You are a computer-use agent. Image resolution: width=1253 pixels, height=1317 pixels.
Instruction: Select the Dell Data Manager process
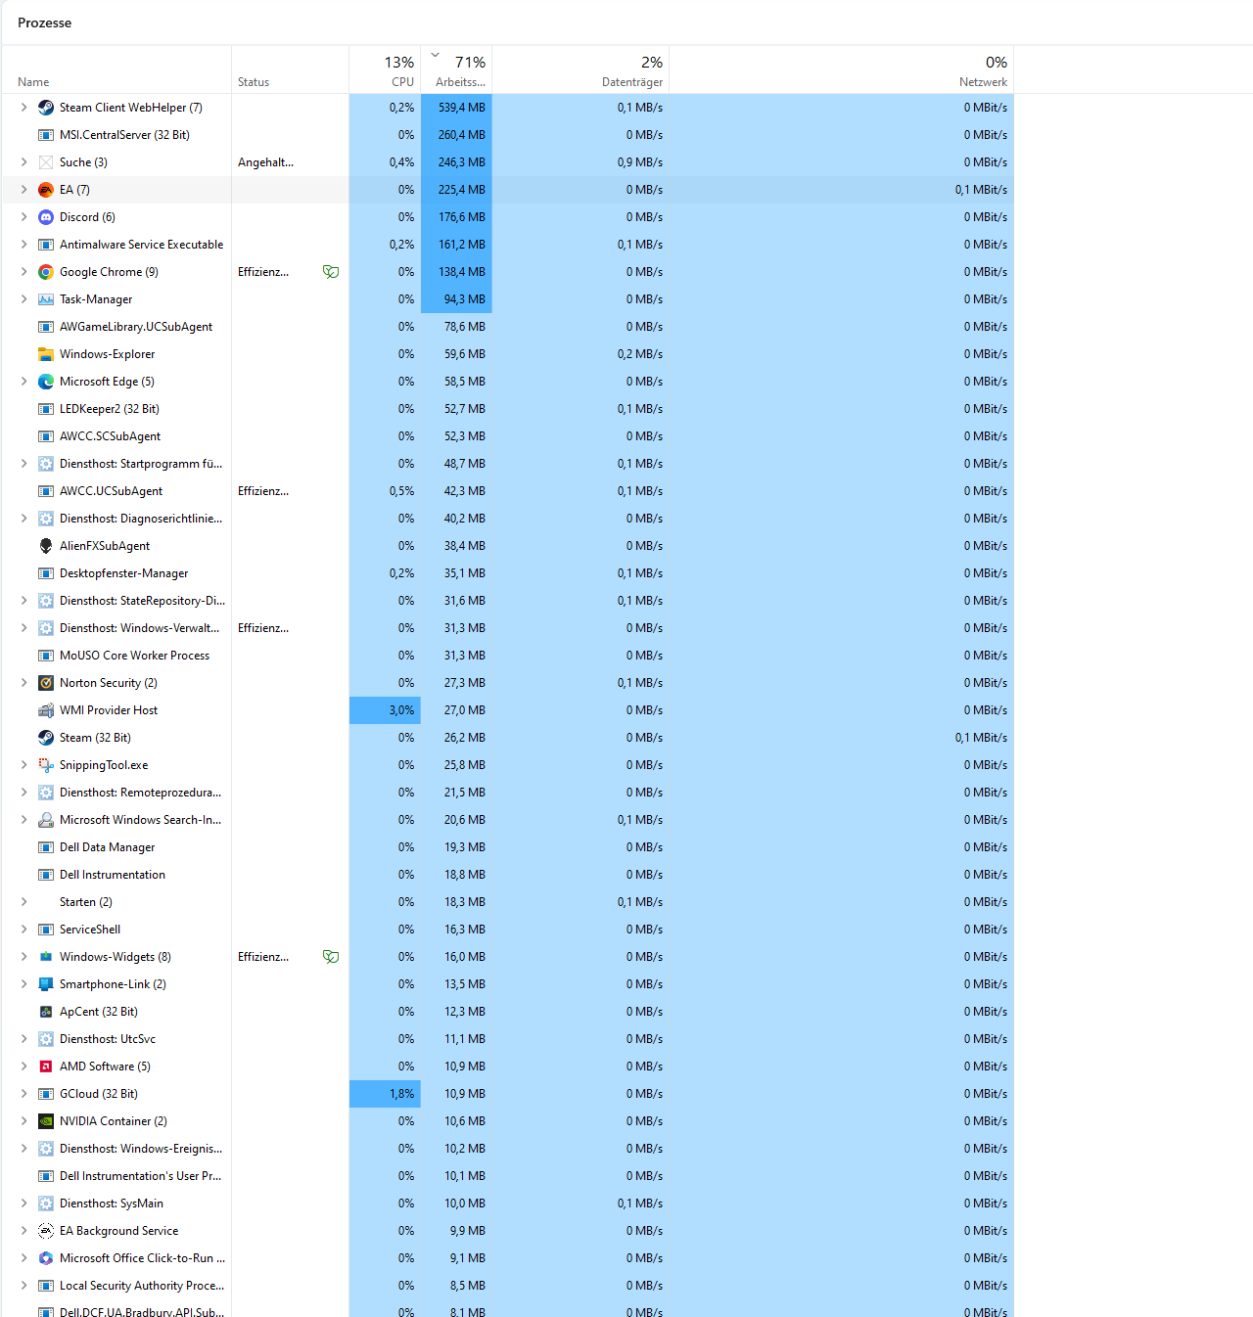tap(507, 847)
